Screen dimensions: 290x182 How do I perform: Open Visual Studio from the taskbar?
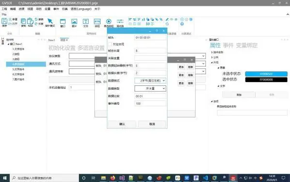point(122,178)
